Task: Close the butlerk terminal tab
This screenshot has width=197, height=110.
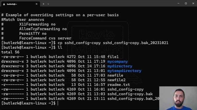Action: [37, 4]
